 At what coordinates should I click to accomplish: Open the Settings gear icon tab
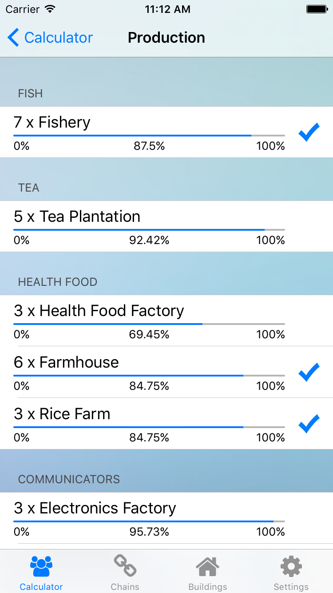[291, 566]
